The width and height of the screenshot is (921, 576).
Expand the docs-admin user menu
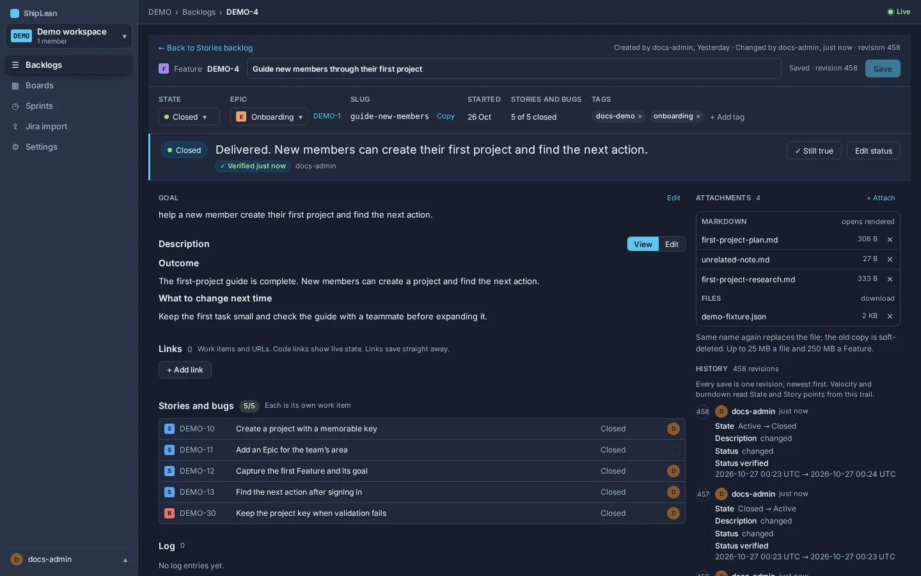point(69,559)
